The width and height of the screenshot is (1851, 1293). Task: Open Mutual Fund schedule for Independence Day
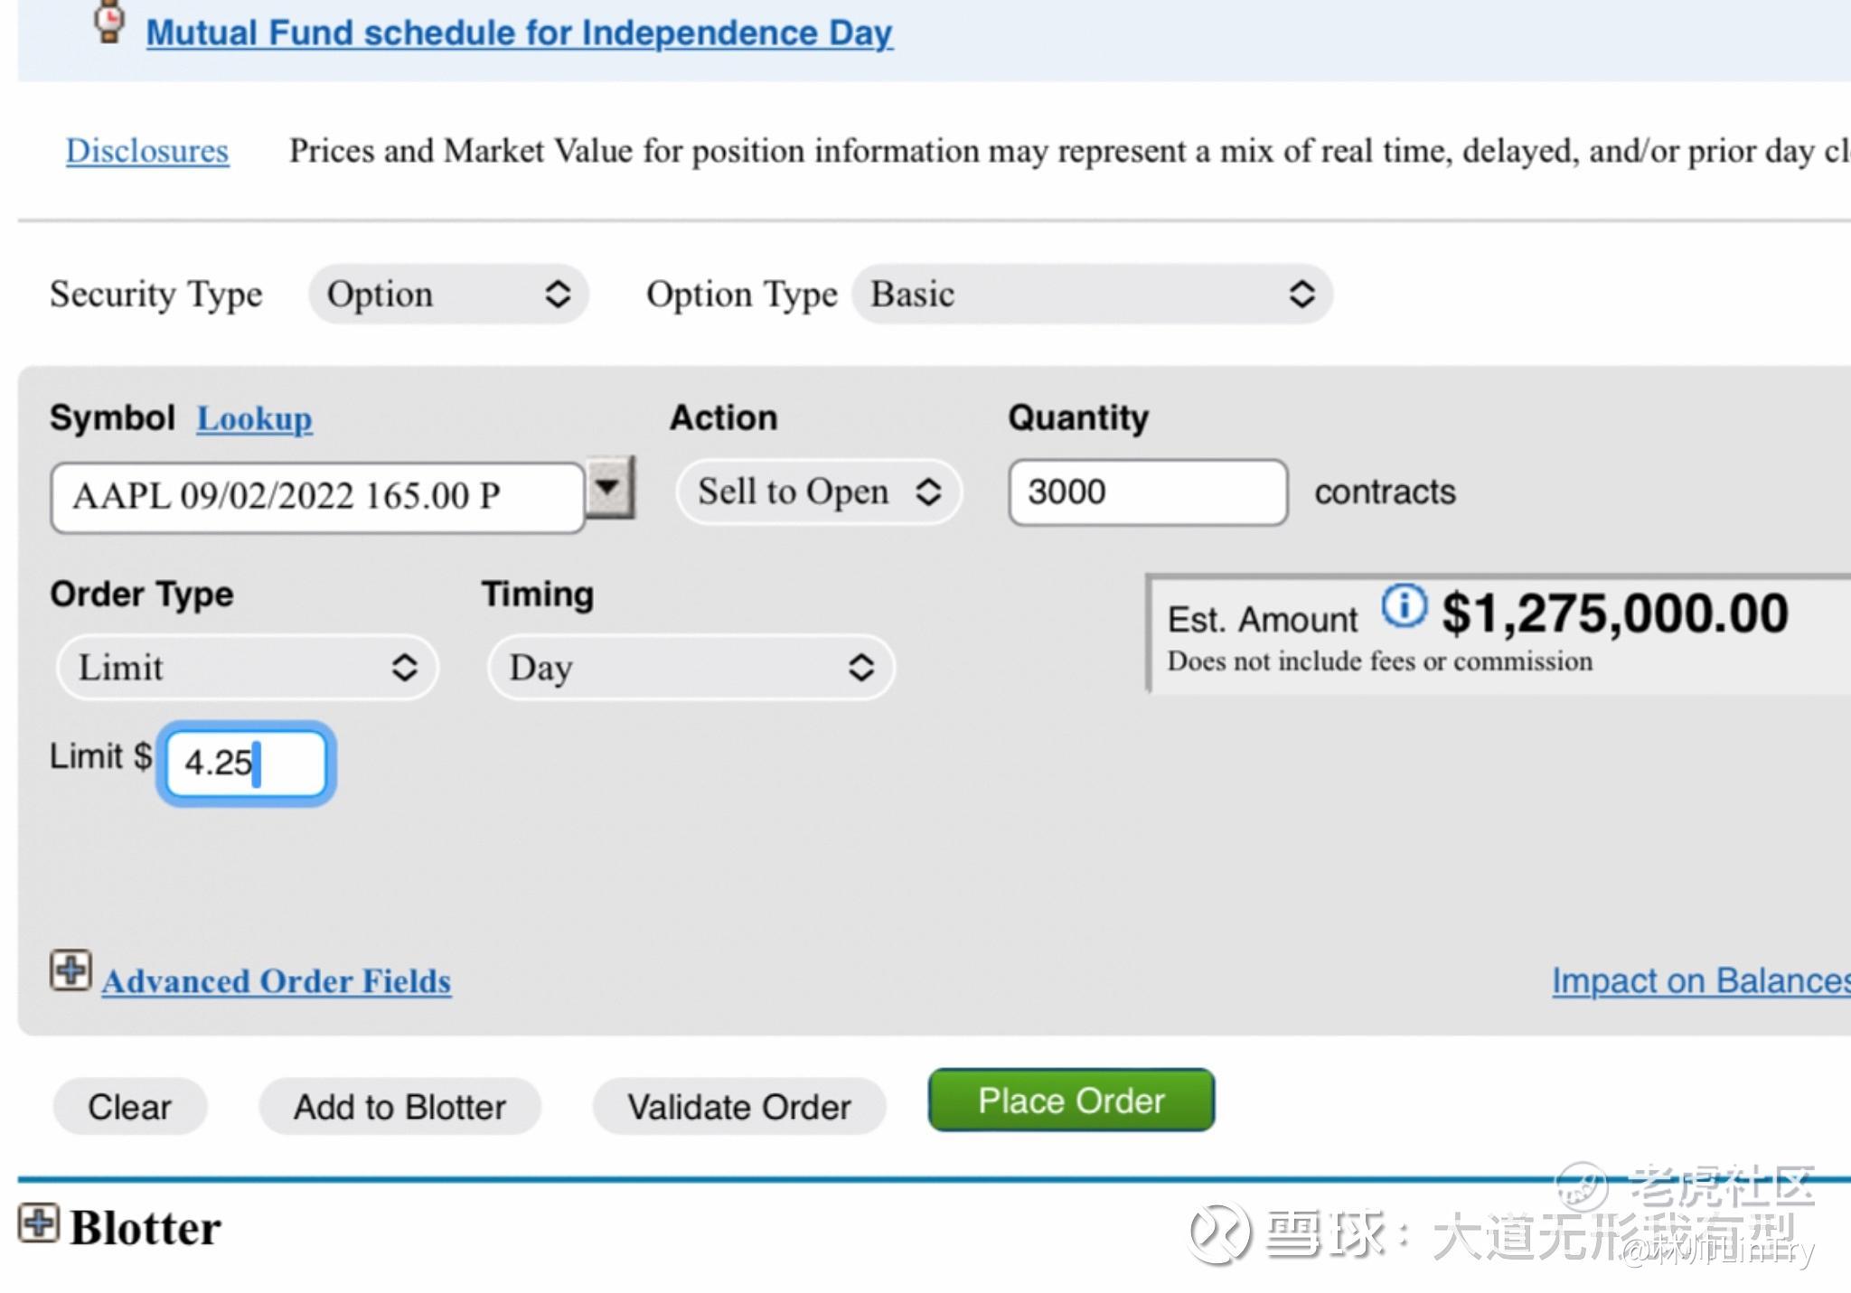click(520, 33)
